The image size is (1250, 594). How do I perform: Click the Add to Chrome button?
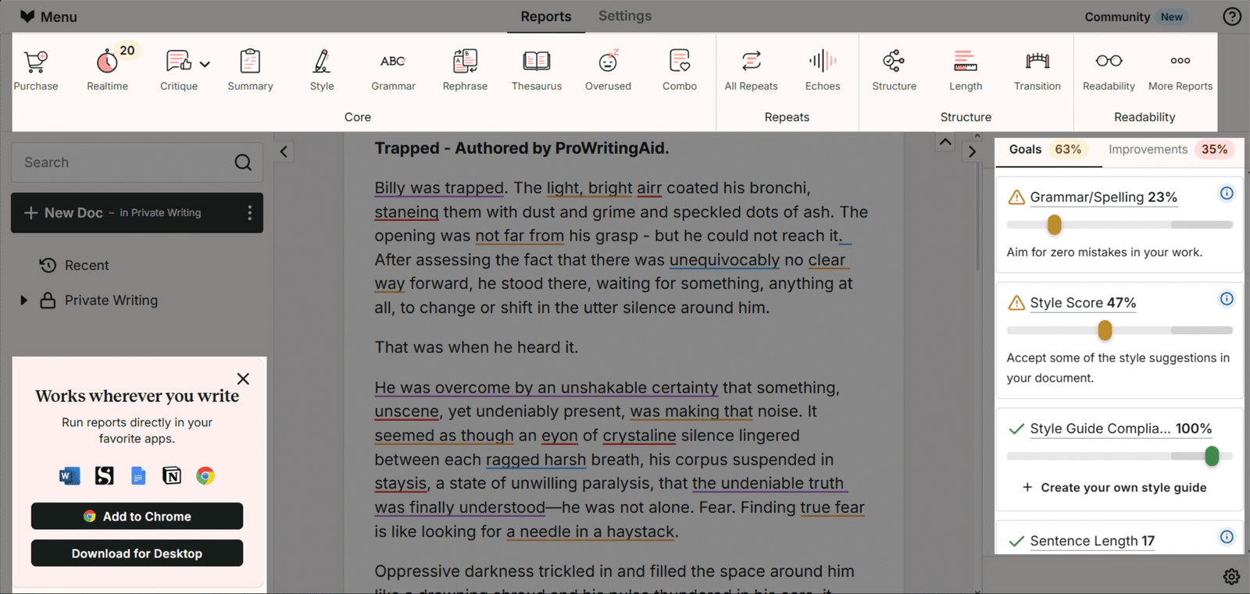pos(137,516)
